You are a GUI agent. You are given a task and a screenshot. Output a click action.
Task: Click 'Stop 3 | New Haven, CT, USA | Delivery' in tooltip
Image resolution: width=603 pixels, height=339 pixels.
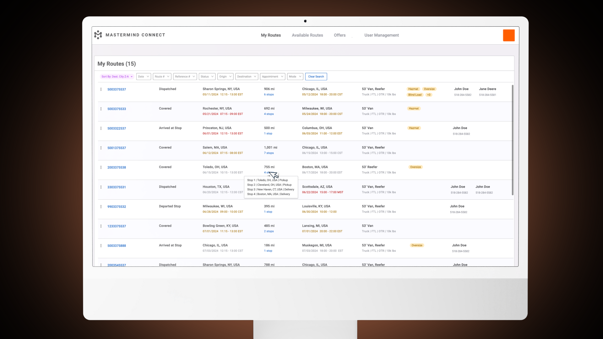[x=271, y=190]
